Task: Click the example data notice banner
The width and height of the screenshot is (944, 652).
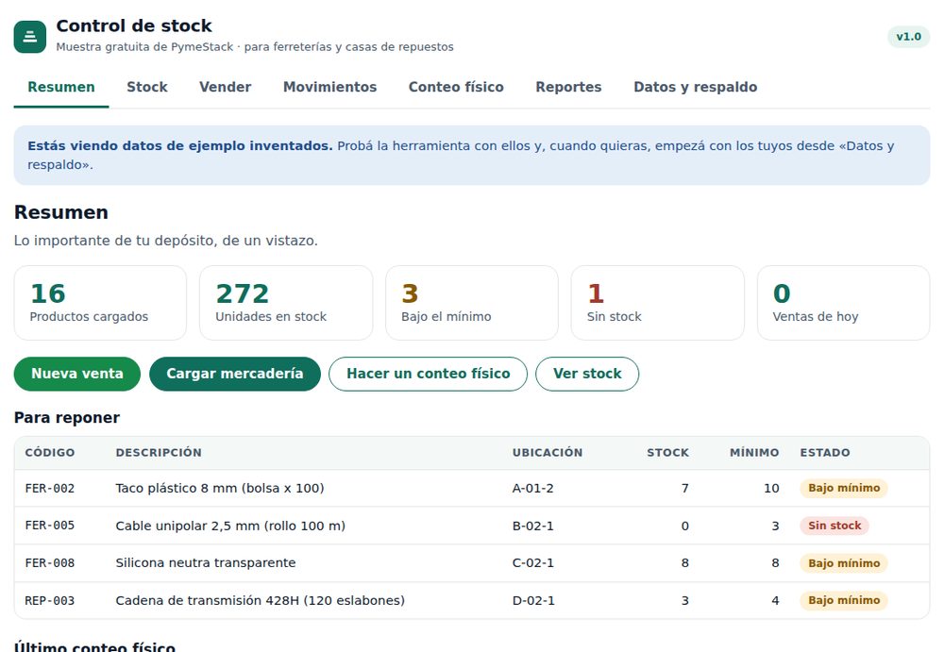Action: 472,156
